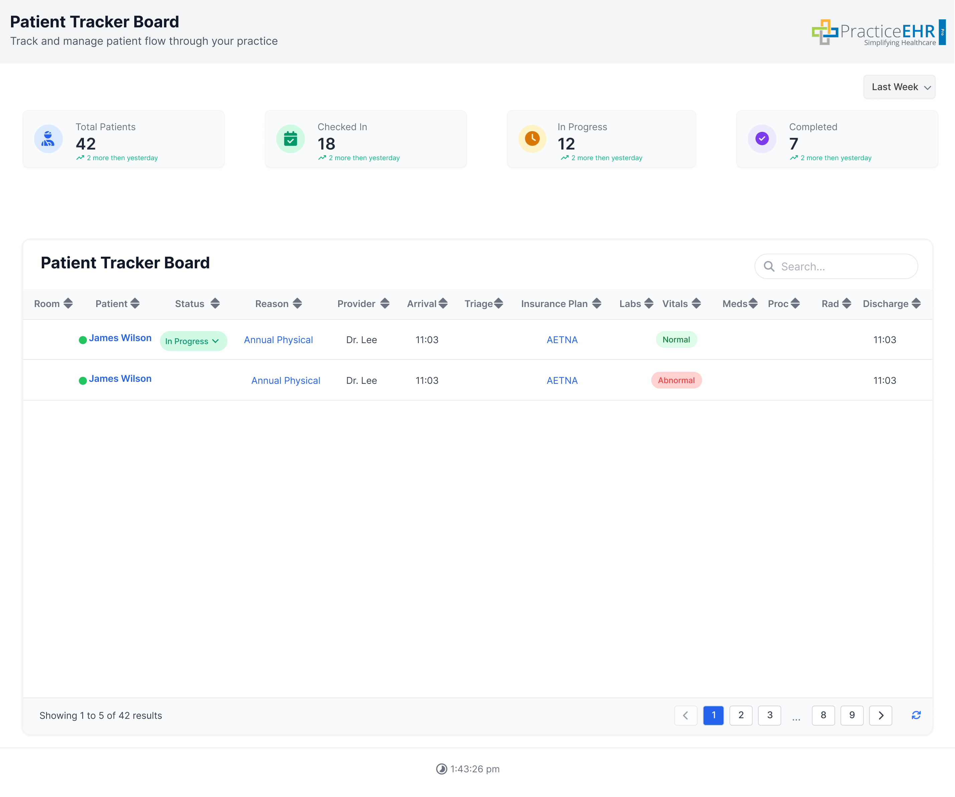
Task: Open the Last Week date range dropdown
Action: tap(899, 87)
